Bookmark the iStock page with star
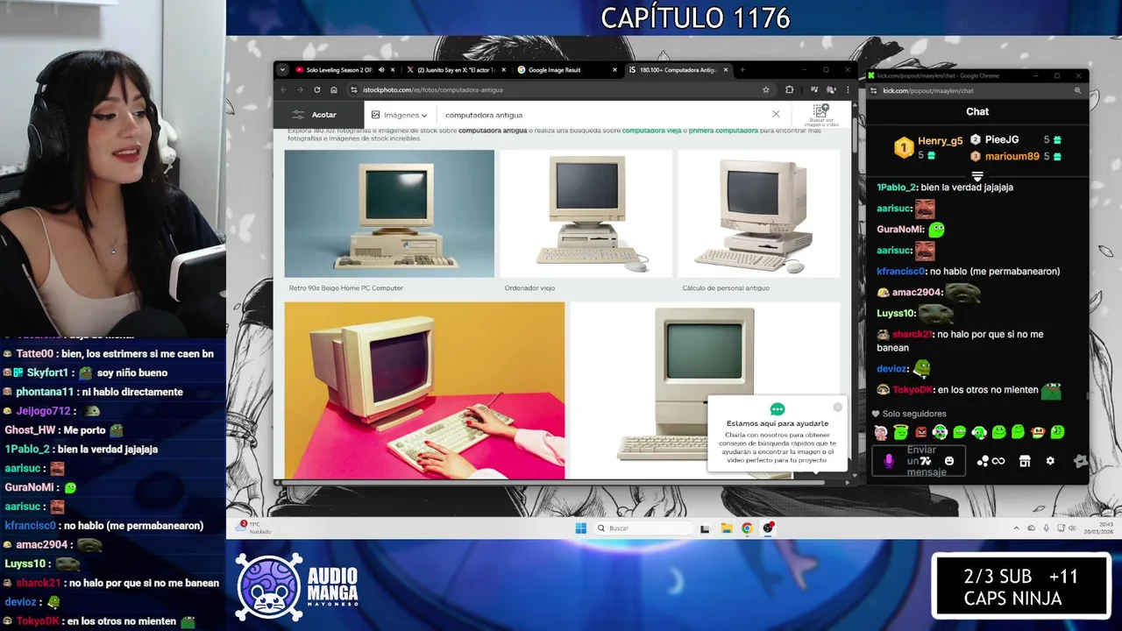The height and width of the screenshot is (631, 1122). tap(765, 89)
